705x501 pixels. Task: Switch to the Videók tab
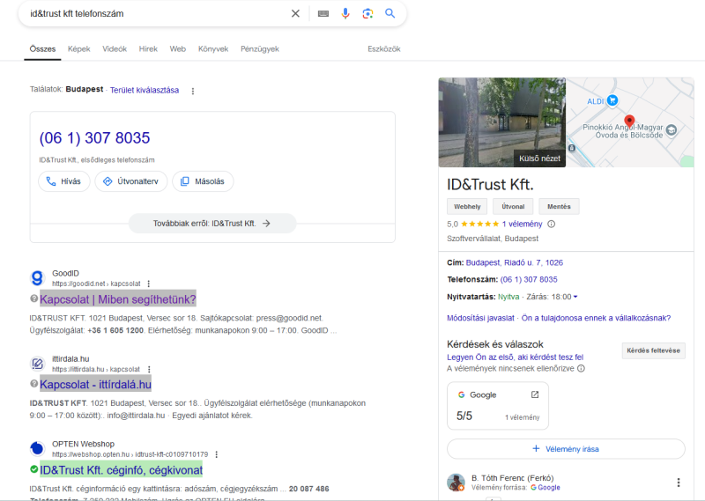115,49
